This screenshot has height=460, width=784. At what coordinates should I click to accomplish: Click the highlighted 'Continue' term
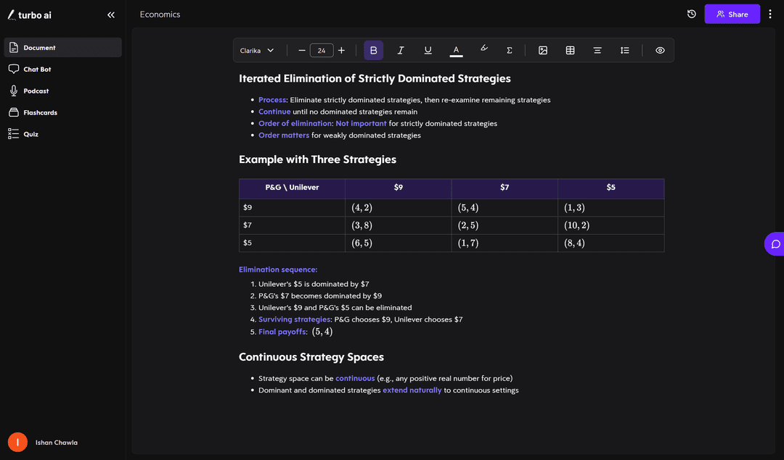(274, 112)
